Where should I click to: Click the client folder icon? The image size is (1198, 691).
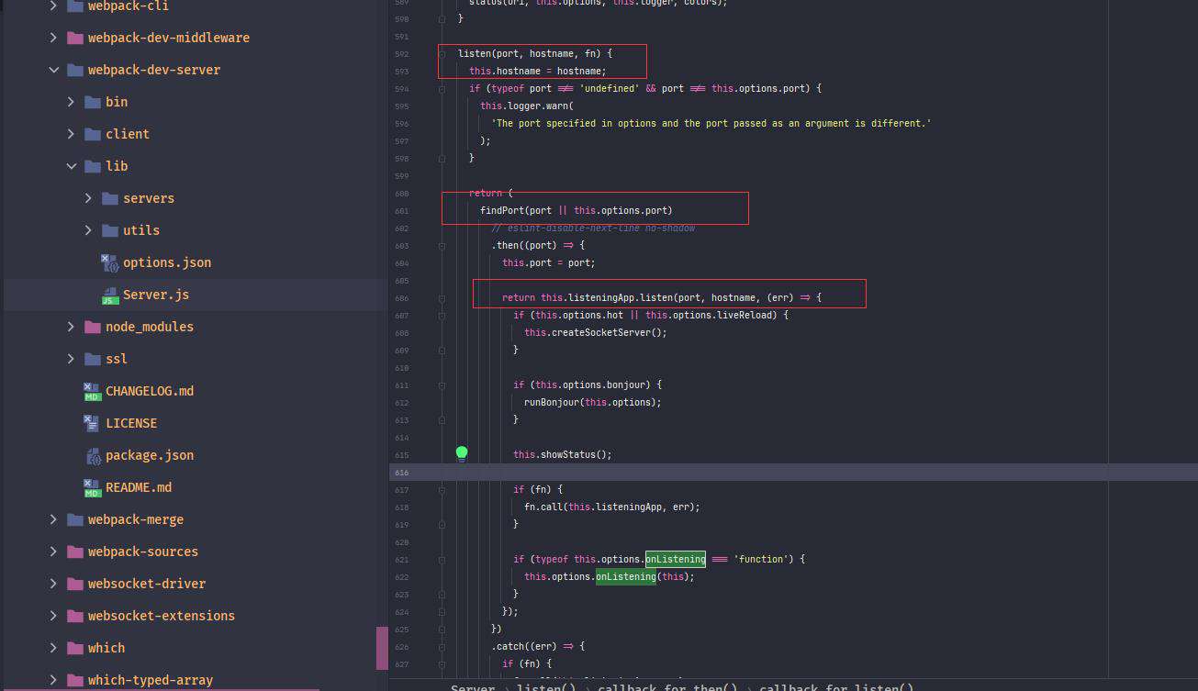pyautogui.click(x=92, y=134)
